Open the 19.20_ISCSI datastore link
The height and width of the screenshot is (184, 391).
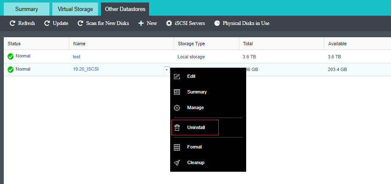coord(86,69)
